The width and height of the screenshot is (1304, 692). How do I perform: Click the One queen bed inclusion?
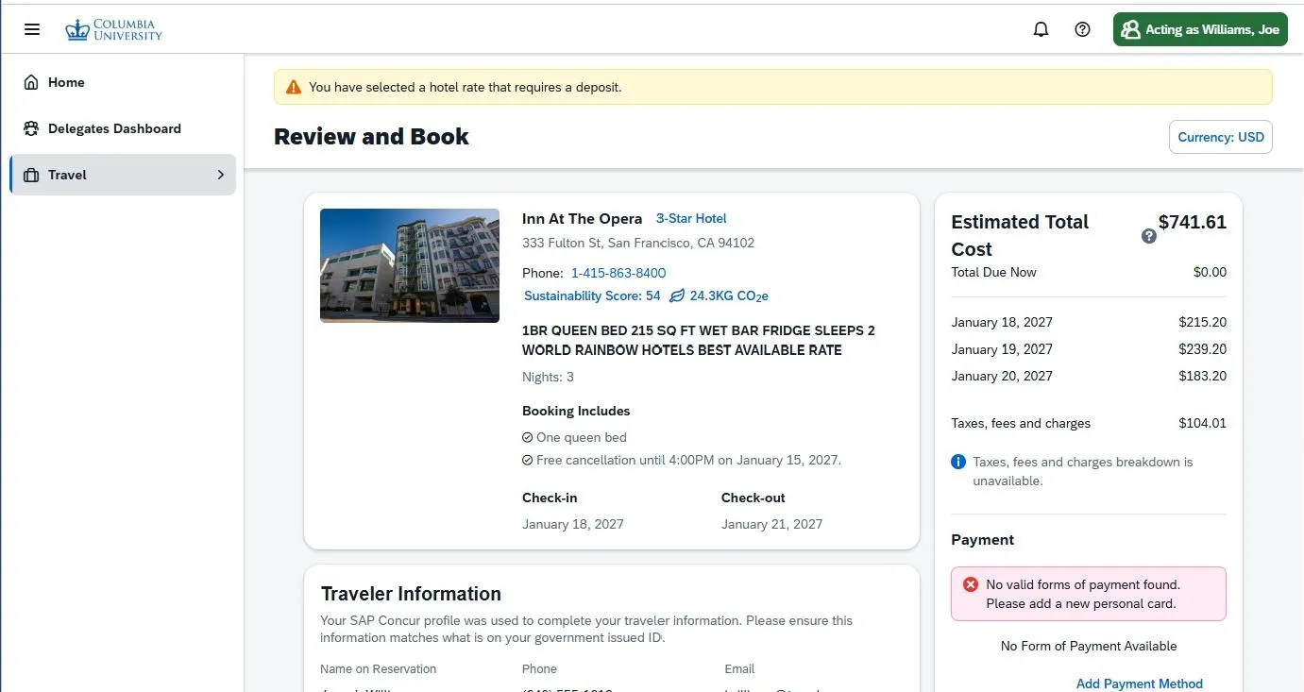click(x=574, y=437)
